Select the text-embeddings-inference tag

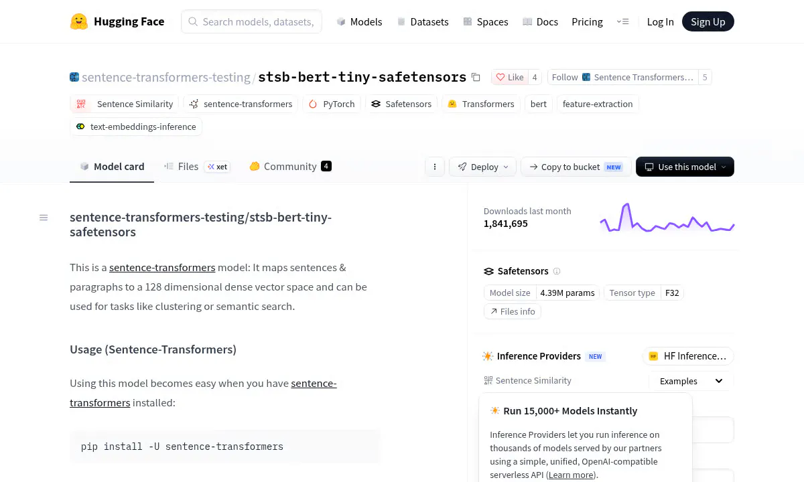pos(136,127)
